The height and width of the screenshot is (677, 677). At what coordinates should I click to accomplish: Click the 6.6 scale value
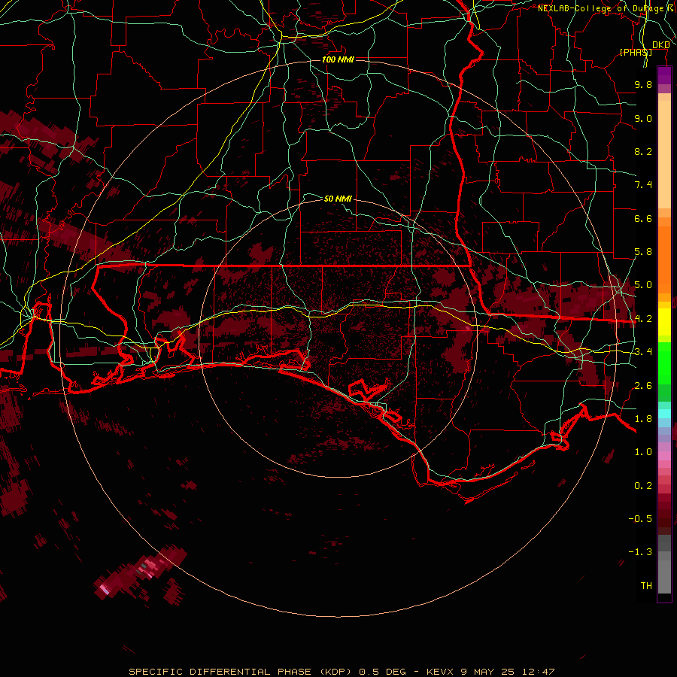[643, 218]
